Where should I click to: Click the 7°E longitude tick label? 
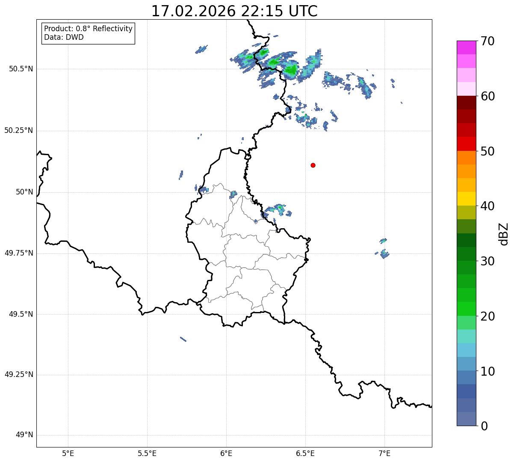point(384,453)
